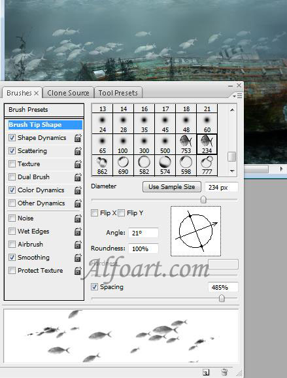Toggle the Flip X checkbox

94,213
